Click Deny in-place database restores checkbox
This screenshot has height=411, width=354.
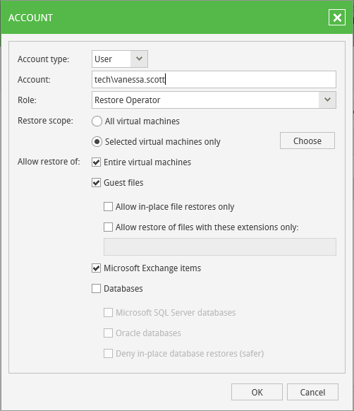point(108,353)
